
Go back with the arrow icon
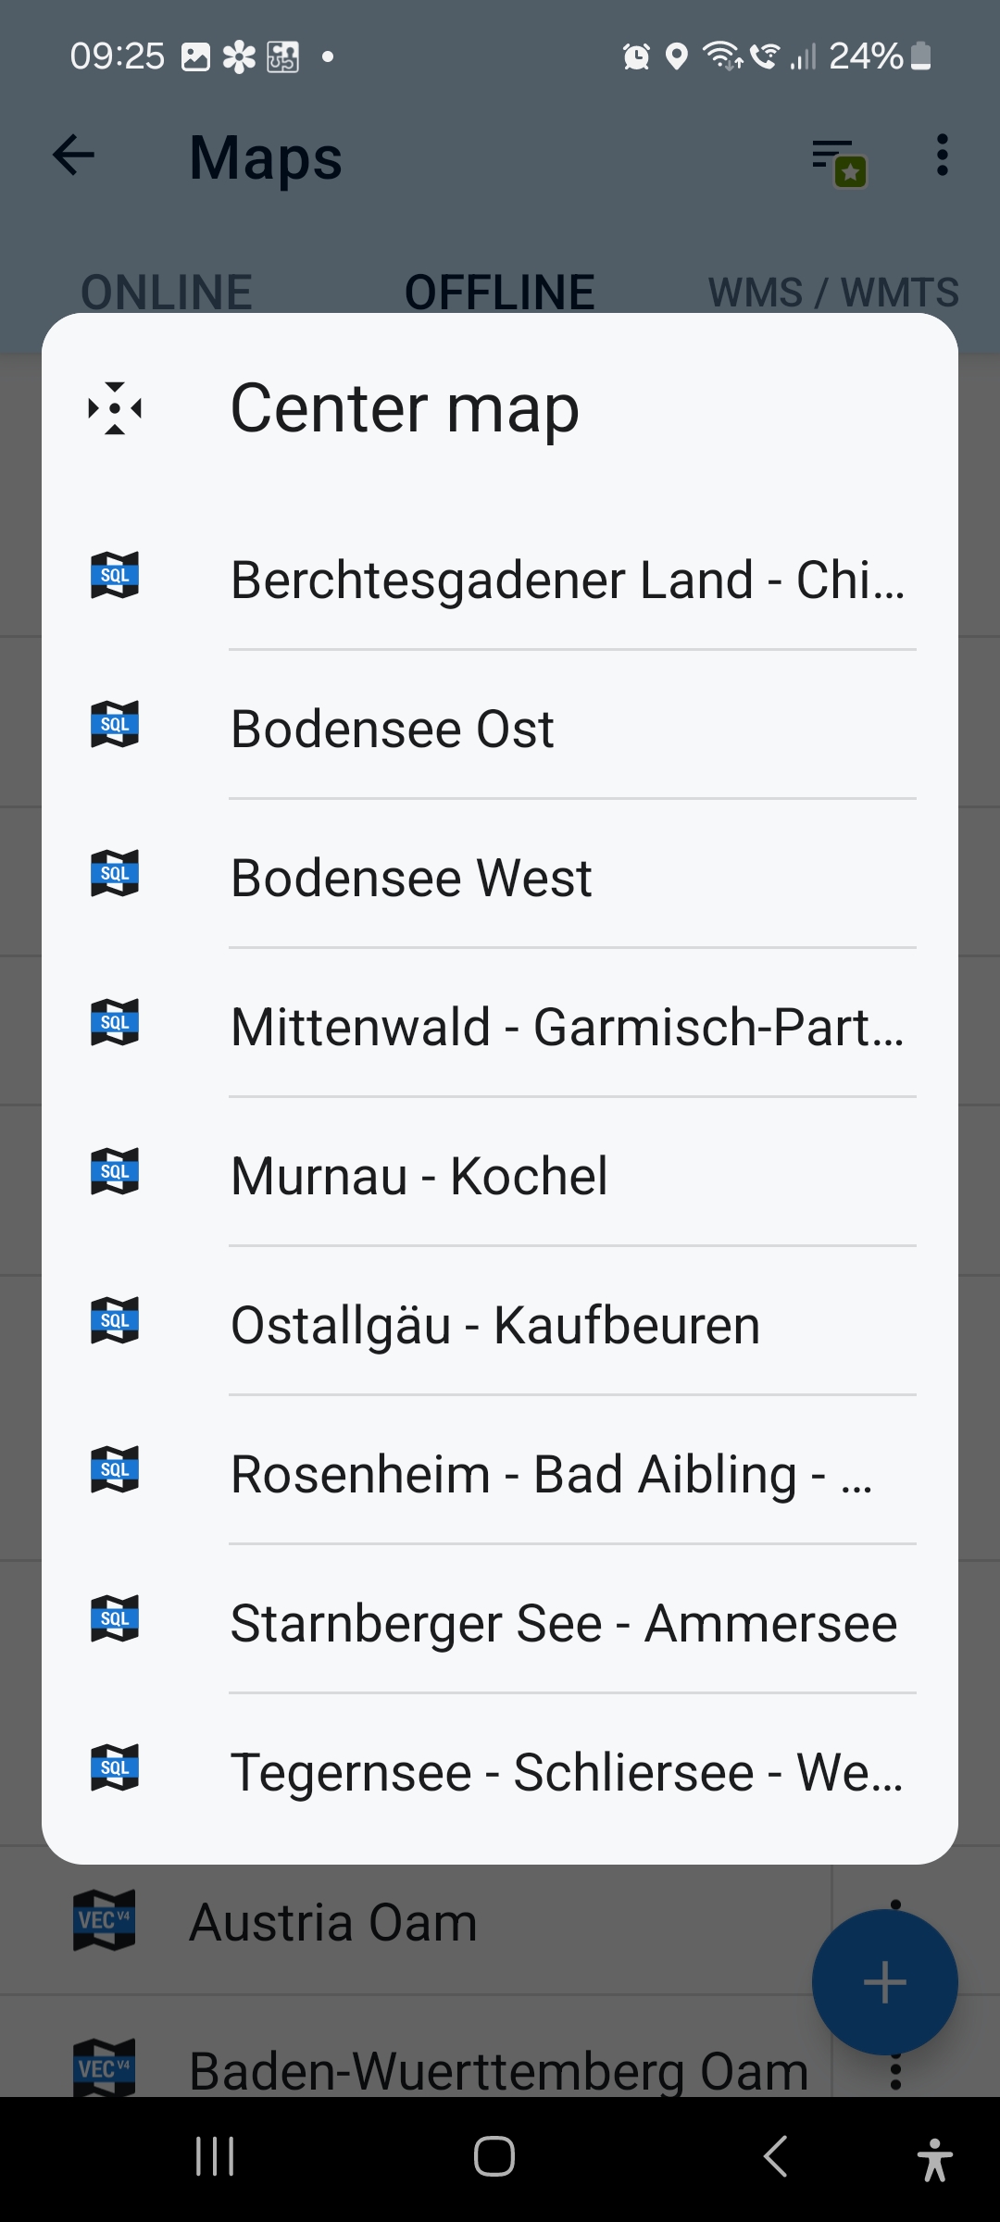coord(74,155)
